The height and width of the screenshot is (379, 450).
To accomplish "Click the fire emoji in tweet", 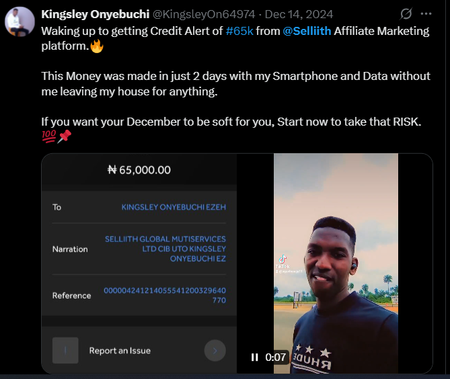I will (x=97, y=46).
